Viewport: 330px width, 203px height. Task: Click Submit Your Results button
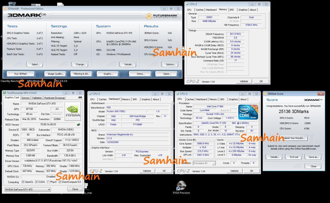click(x=294, y=138)
